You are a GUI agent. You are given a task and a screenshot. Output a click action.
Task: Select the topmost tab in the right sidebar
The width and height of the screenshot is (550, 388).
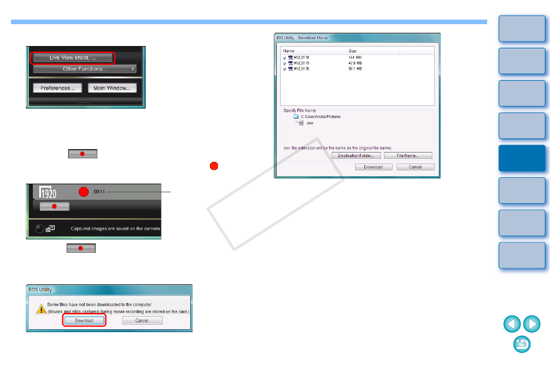click(522, 28)
